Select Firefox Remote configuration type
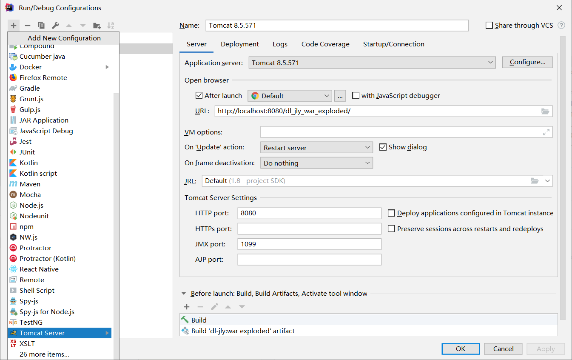This screenshot has height=360, width=572. pyautogui.click(x=60, y=77)
